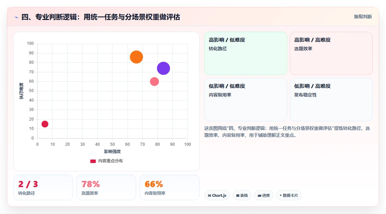
Task: Click the icon inside the 数据卡片 chip
Action: coord(281,195)
